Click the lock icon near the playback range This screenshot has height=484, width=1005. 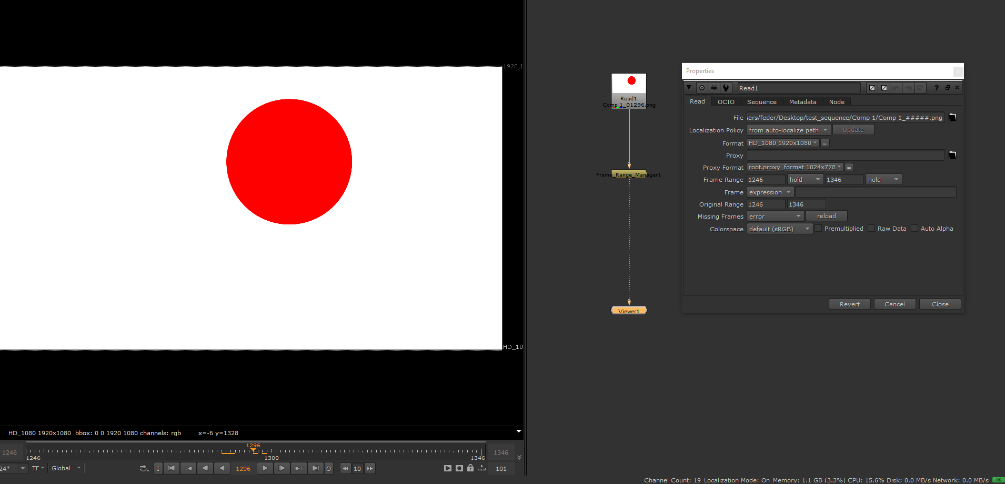coord(470,468)
